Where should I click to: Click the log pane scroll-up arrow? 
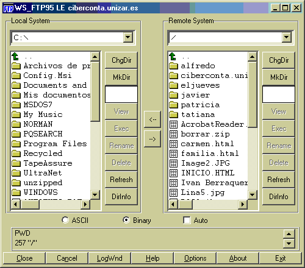tap(289, 234)
